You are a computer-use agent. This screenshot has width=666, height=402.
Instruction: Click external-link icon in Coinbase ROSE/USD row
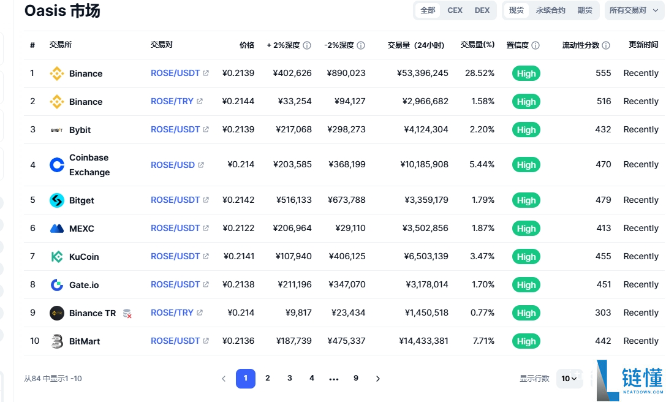(x=201, y=165)
